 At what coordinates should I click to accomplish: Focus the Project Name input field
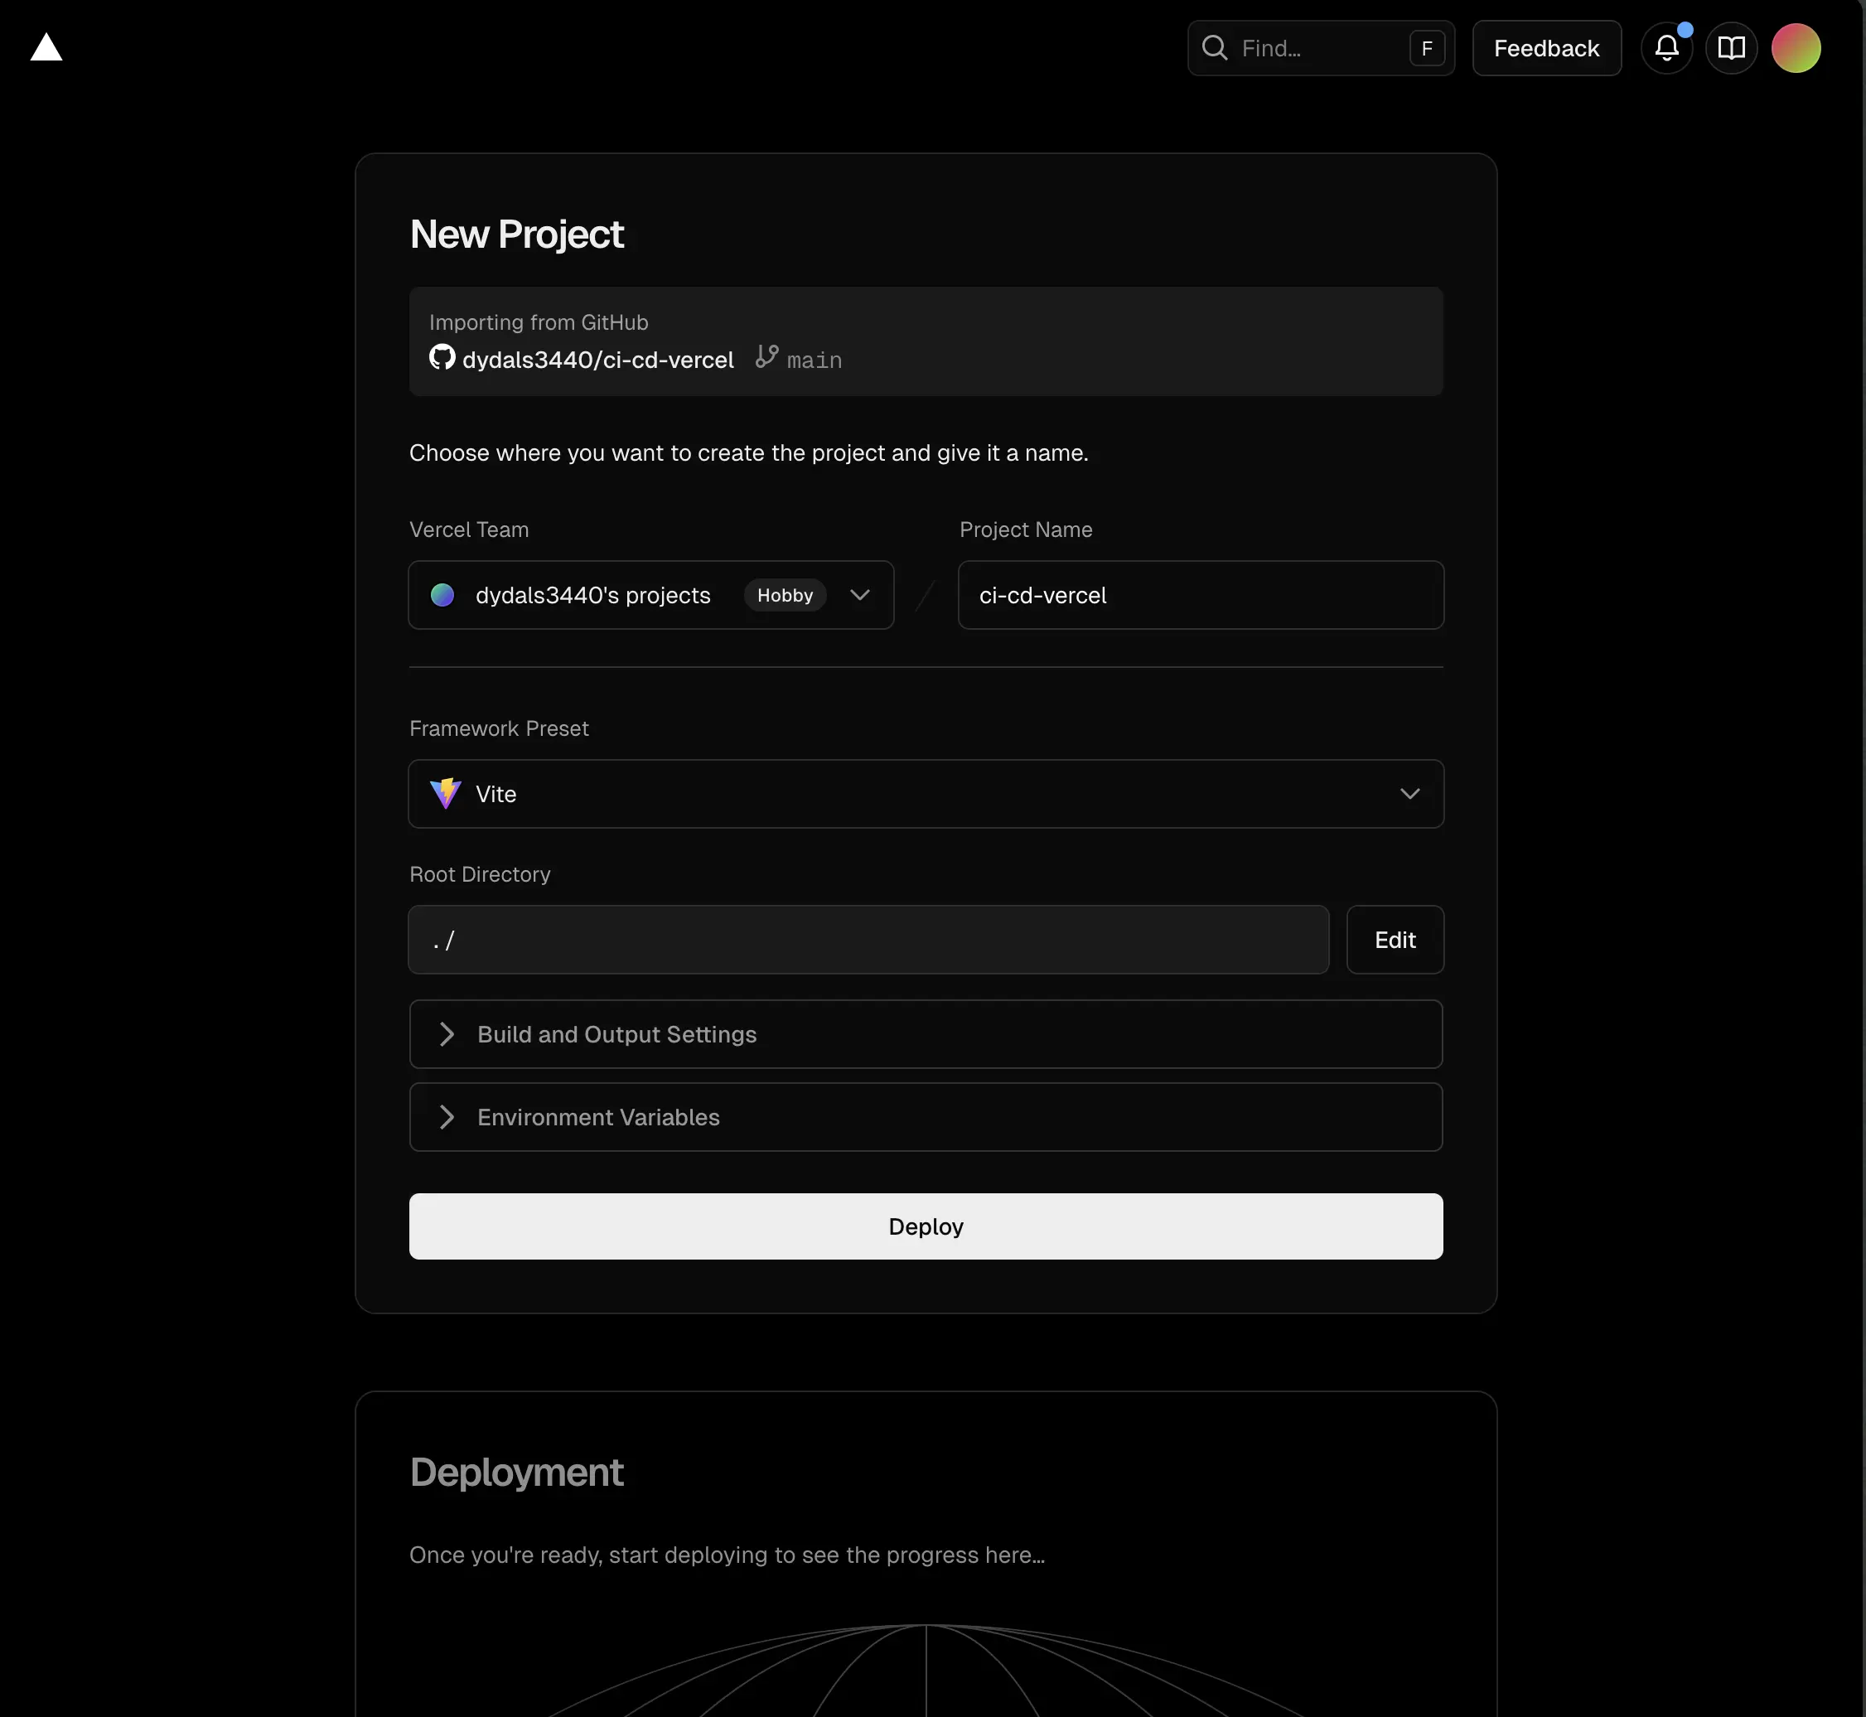tap(1200, 596)
